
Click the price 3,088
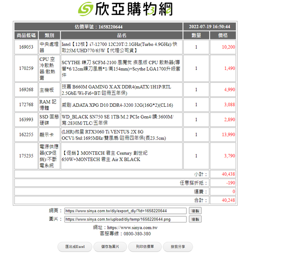click(x=230, y=105)
